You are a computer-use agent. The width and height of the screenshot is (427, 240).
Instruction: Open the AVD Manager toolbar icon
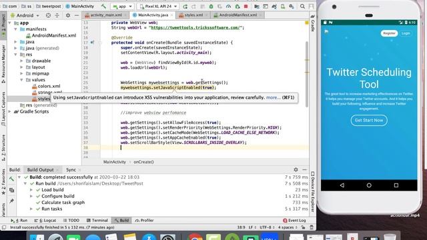[283, 6]
